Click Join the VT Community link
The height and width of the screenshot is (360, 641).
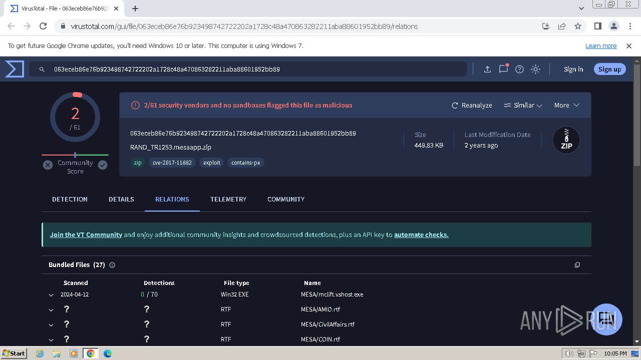[86, 234]
